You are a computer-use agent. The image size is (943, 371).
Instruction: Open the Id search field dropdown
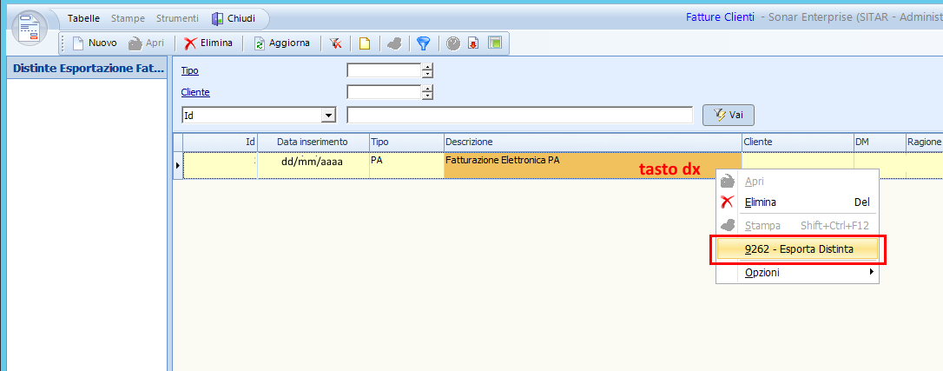coord(328,115)
